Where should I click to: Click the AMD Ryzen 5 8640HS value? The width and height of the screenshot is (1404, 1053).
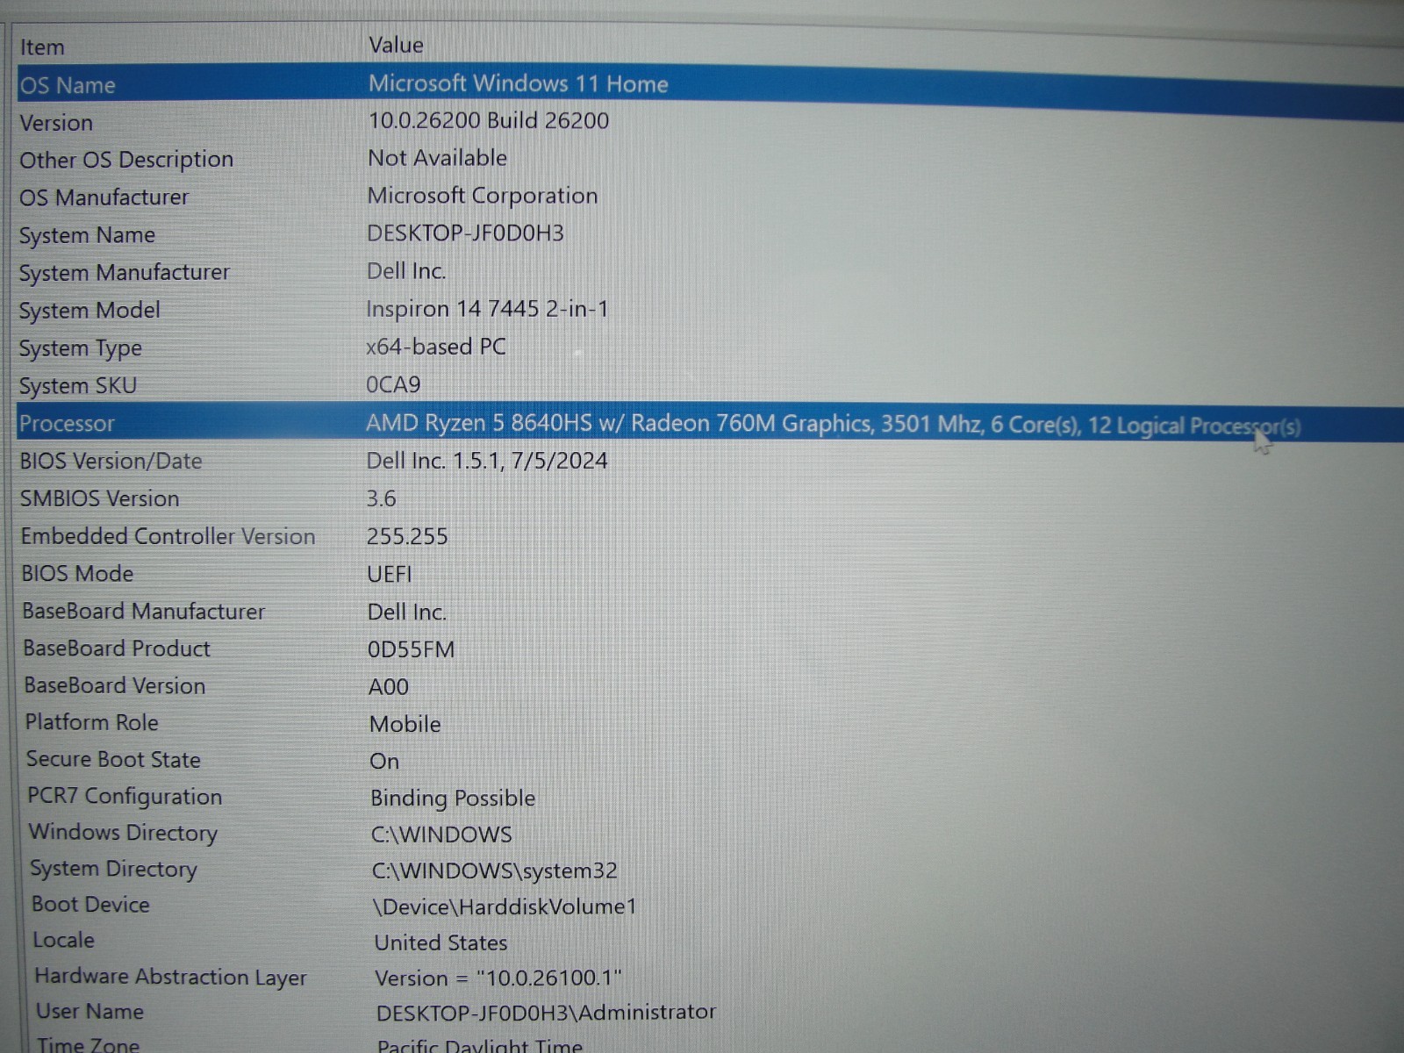coord(833,425)
